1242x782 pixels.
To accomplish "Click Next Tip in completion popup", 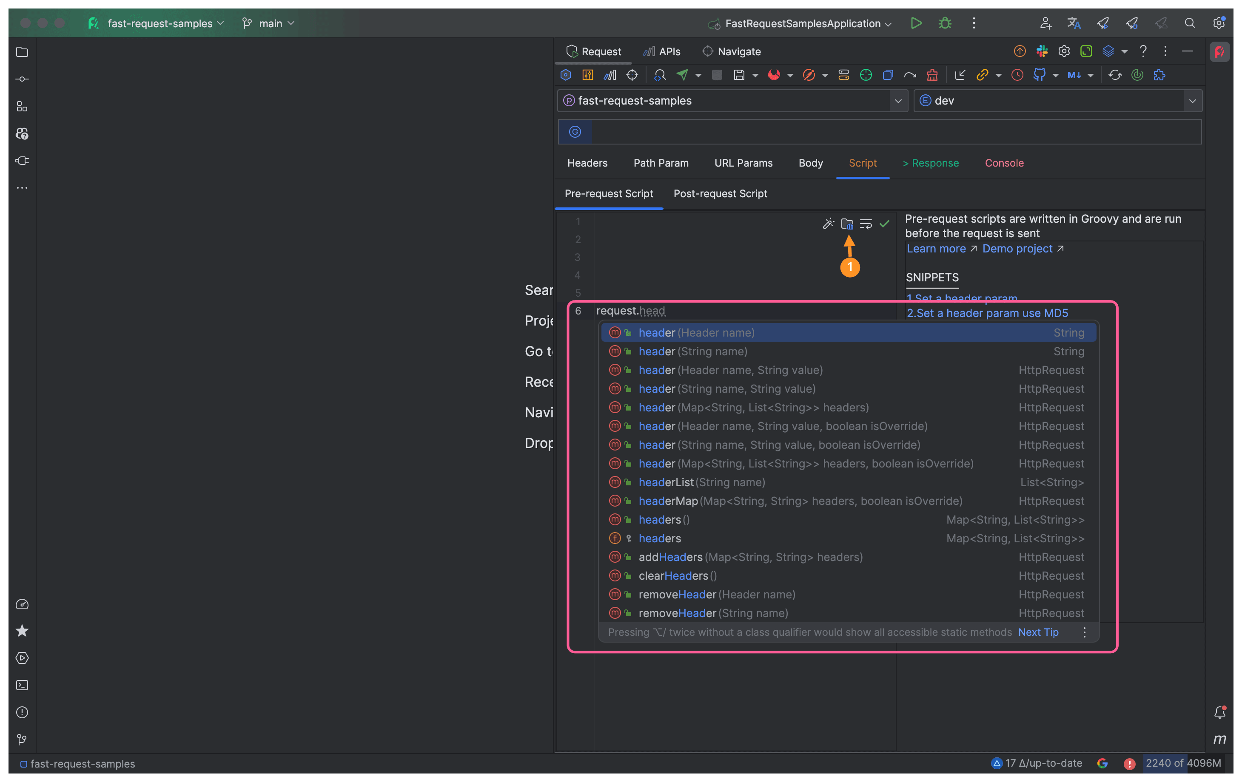I will (1038, 632).
